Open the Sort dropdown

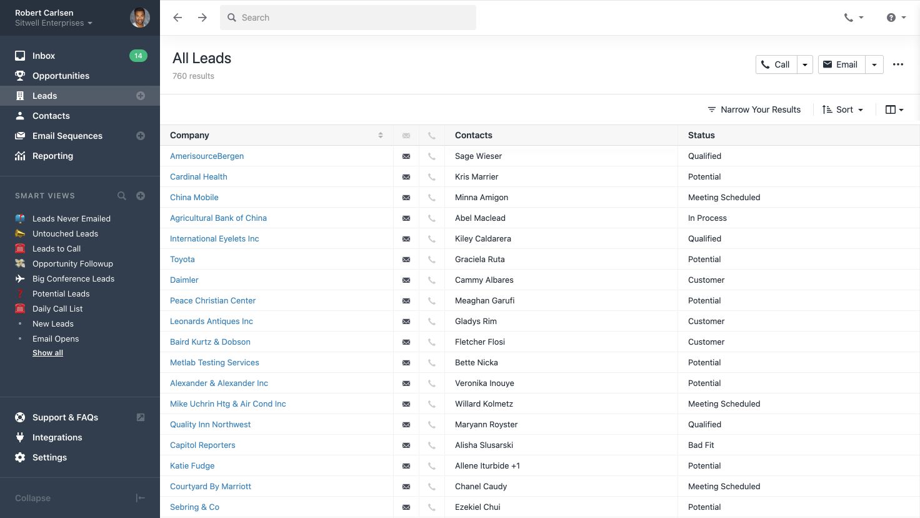pyautogui.click(x=843, y=109)
